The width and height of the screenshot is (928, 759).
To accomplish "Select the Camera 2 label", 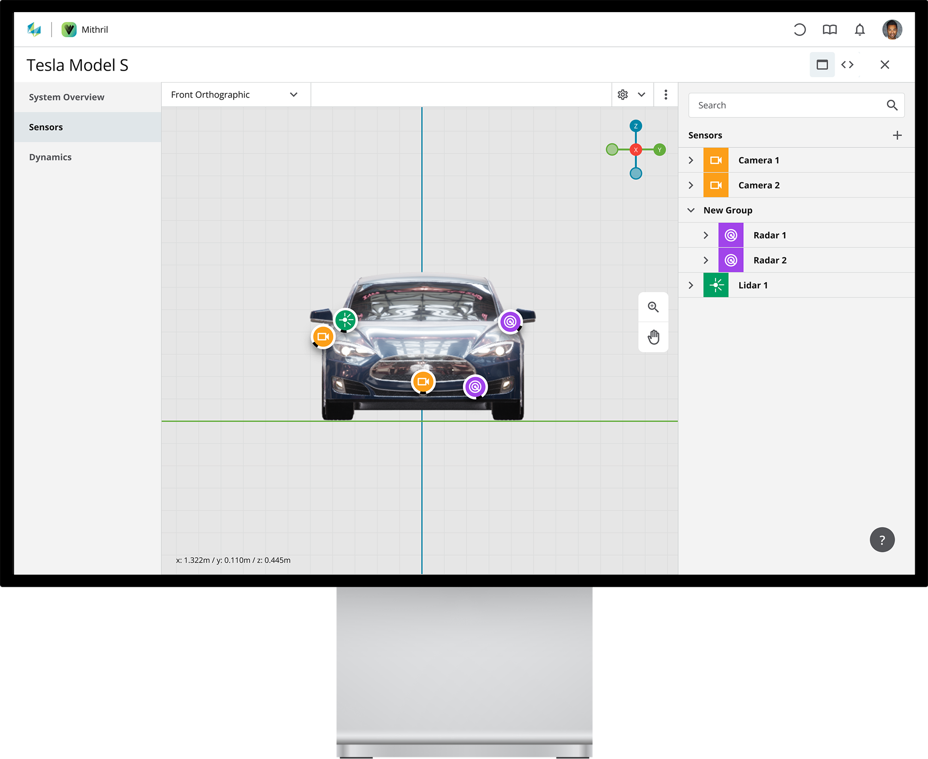I will coord(759,185).
